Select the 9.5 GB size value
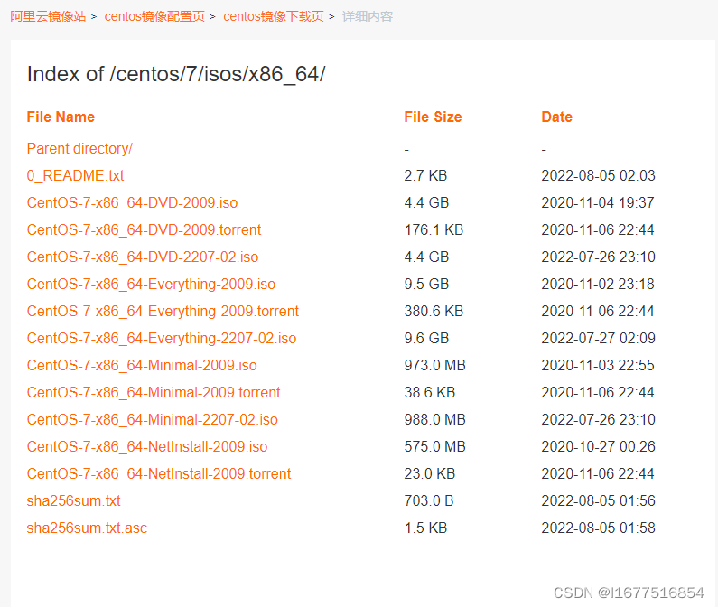 click(426, 284)
